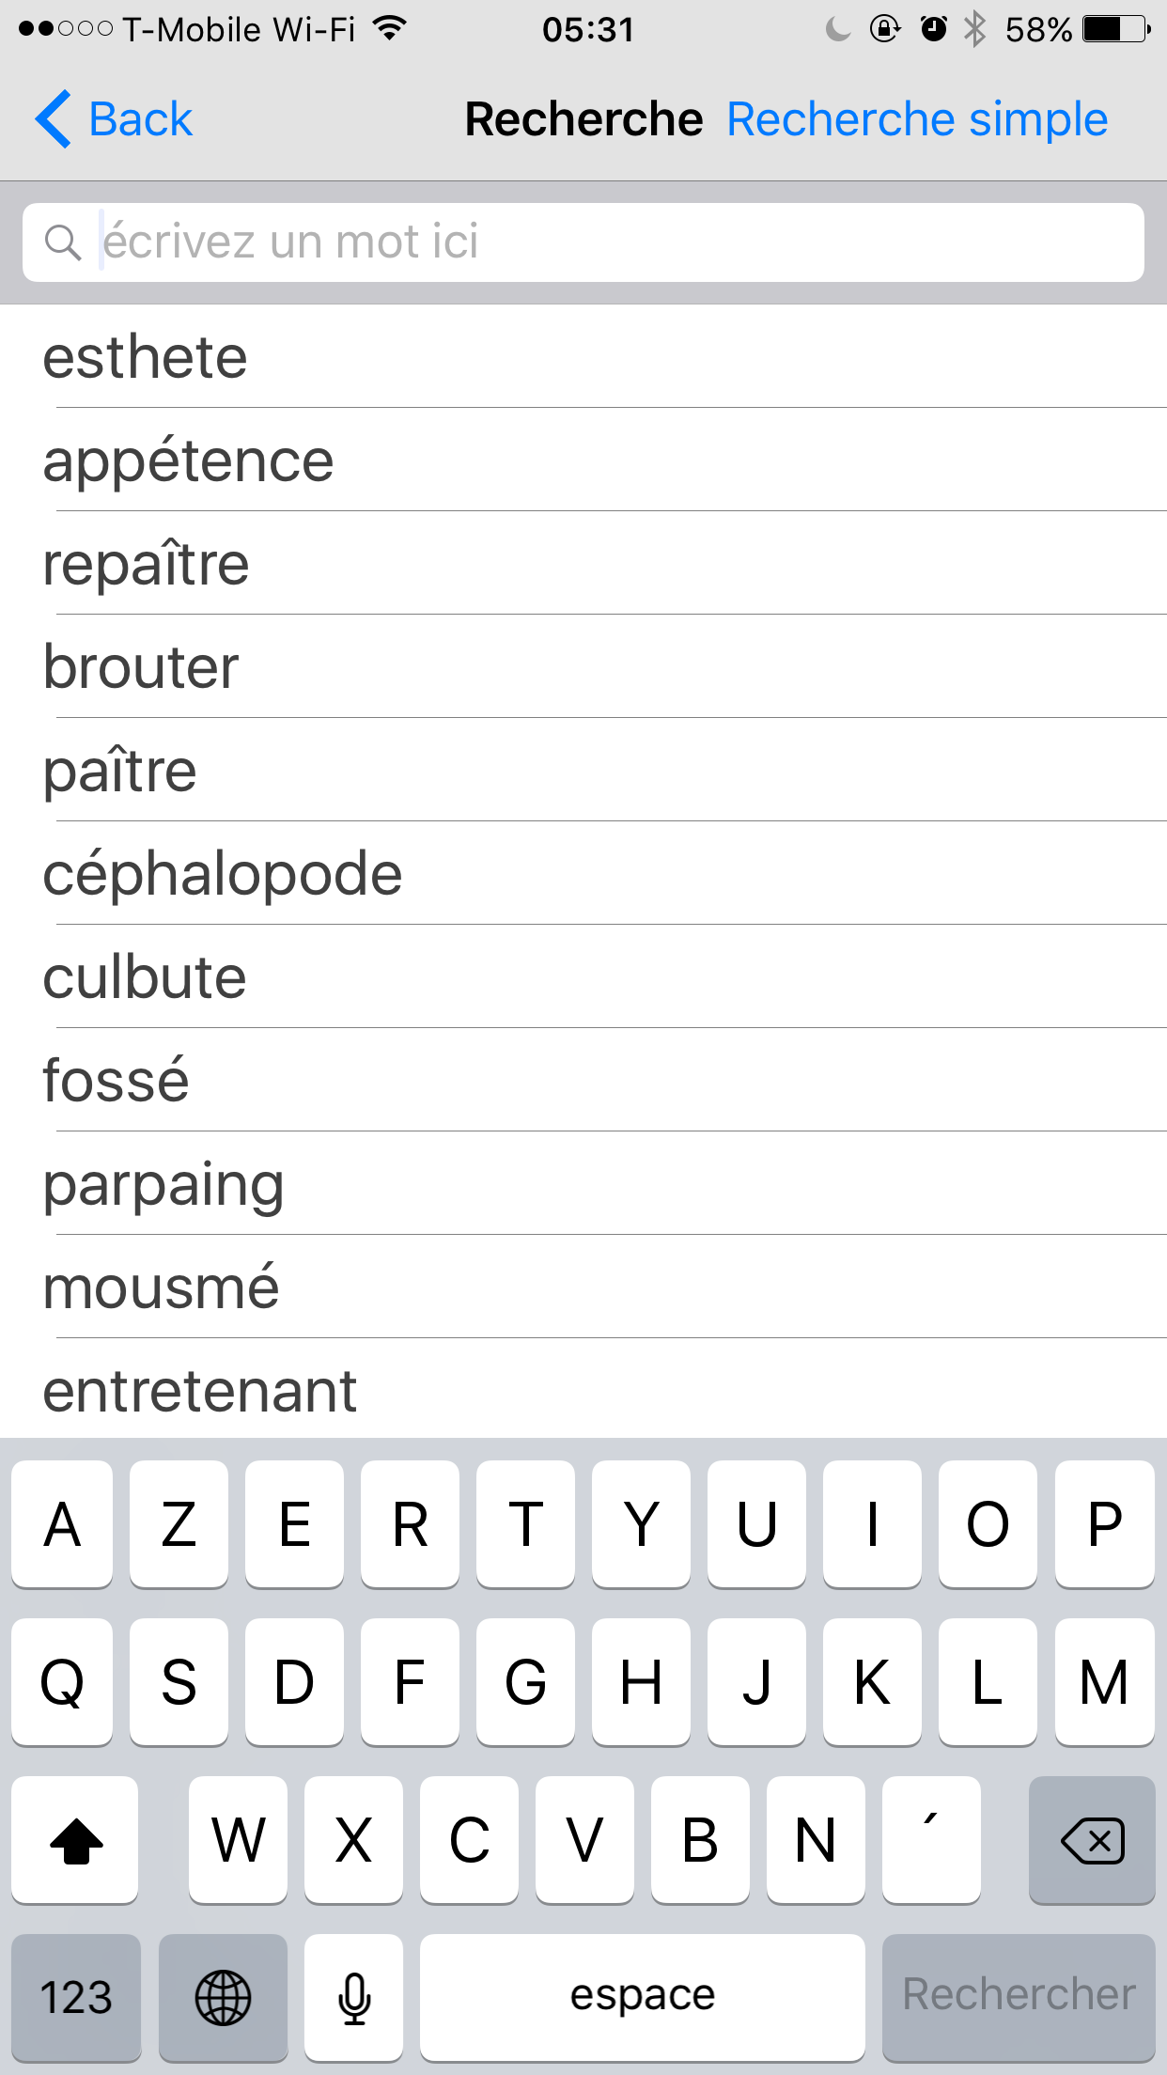Viewport: 1167px width, 2075px height.
Task: Switch to the 123 numeric keyboard
Action: pos(76,1996)
